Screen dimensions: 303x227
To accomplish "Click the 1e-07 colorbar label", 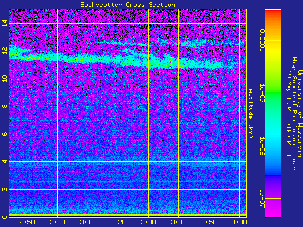I will [x=262, y=199].
